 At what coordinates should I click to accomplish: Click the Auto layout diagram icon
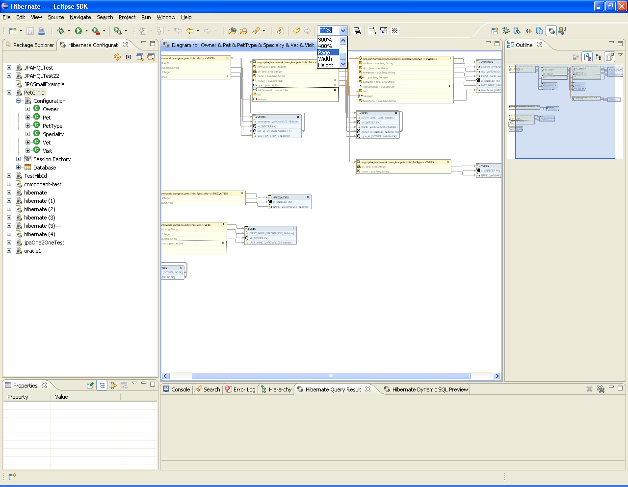(x=357, y=31)
